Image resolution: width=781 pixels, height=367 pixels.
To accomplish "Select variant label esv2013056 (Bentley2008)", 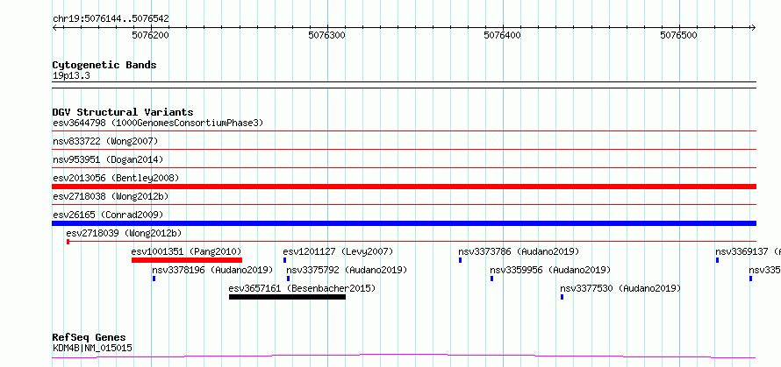I will (x=116, y=178).
